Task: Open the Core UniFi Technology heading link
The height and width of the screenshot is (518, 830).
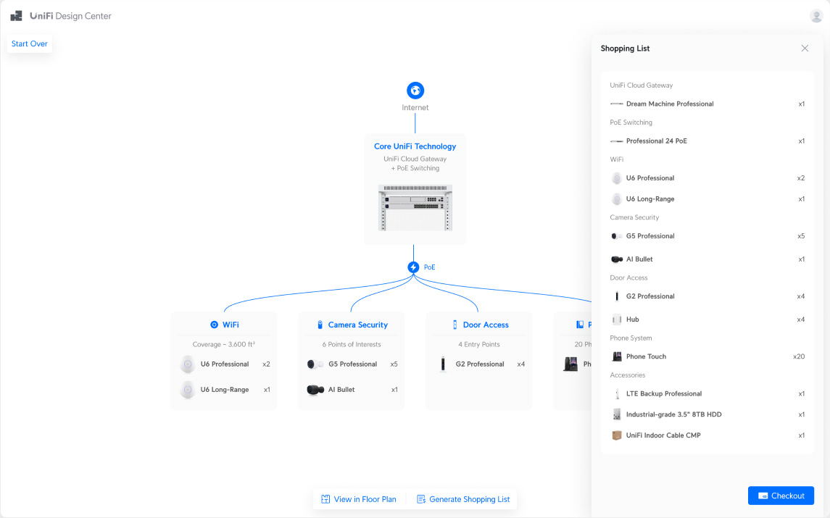Action: click(415, 146)
